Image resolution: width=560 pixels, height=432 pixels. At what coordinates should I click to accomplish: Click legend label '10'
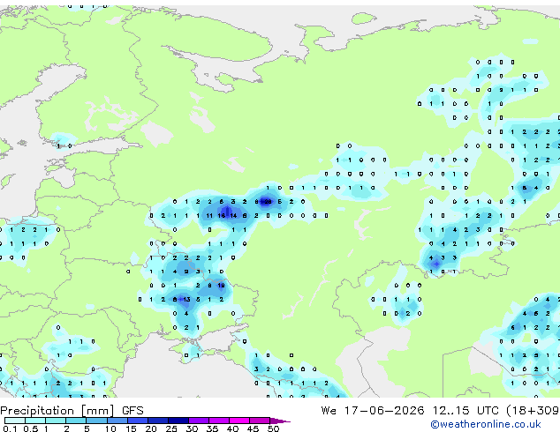click(x=110, y=428)
